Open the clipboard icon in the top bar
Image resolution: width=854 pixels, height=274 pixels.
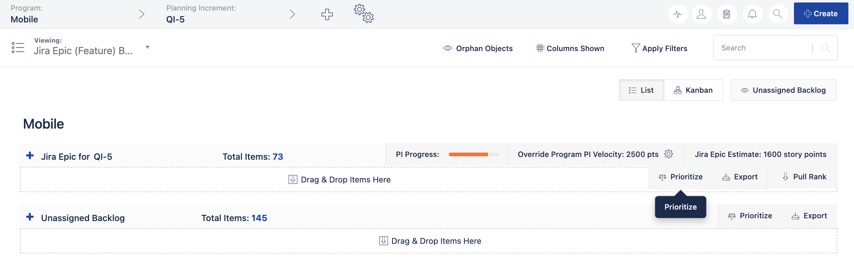coord(727,14)
